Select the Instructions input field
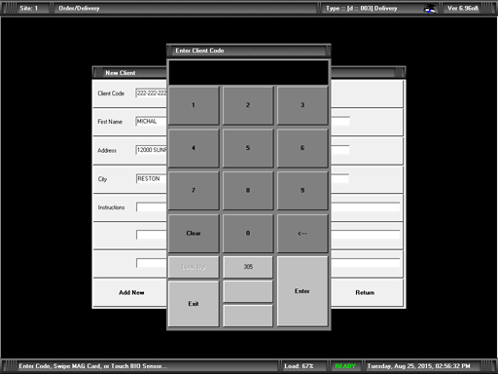 point(152,207)
